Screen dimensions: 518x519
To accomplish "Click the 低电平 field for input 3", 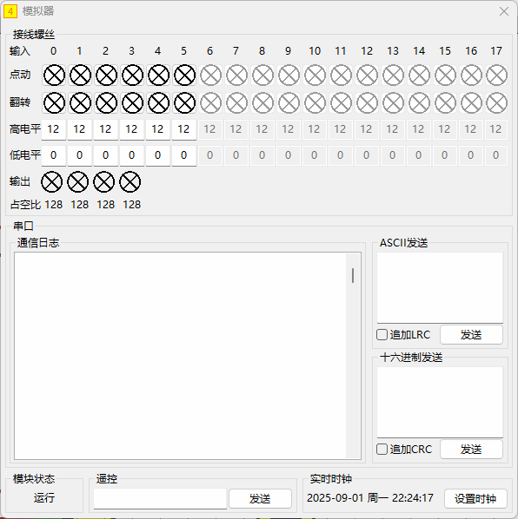I will coord(132,155).
